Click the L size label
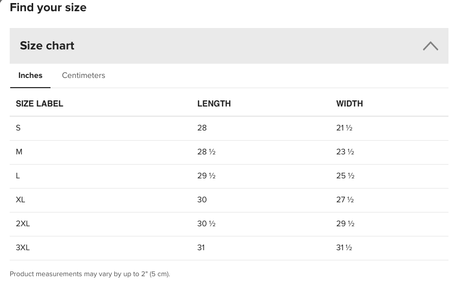 18,176
